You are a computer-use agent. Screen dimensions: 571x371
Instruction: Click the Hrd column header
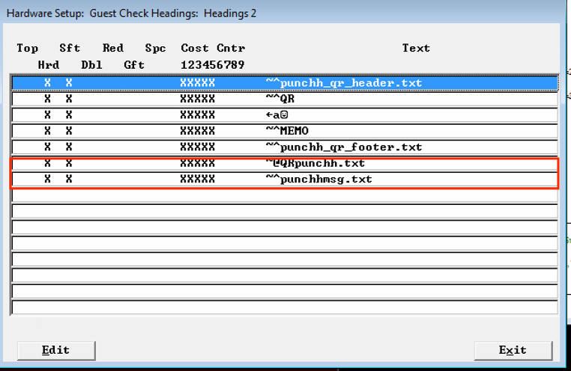point(49,65)
